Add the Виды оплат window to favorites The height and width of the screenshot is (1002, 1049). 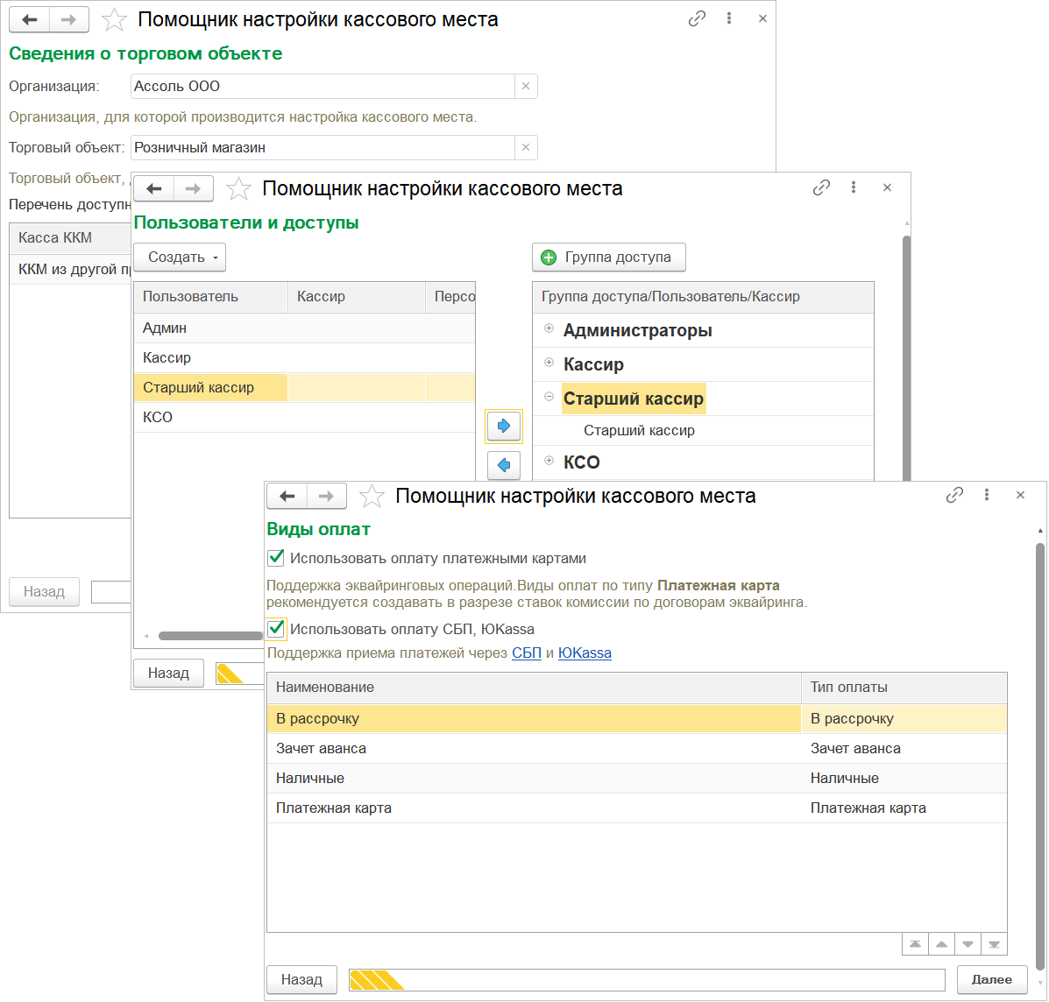coord(372,497)
